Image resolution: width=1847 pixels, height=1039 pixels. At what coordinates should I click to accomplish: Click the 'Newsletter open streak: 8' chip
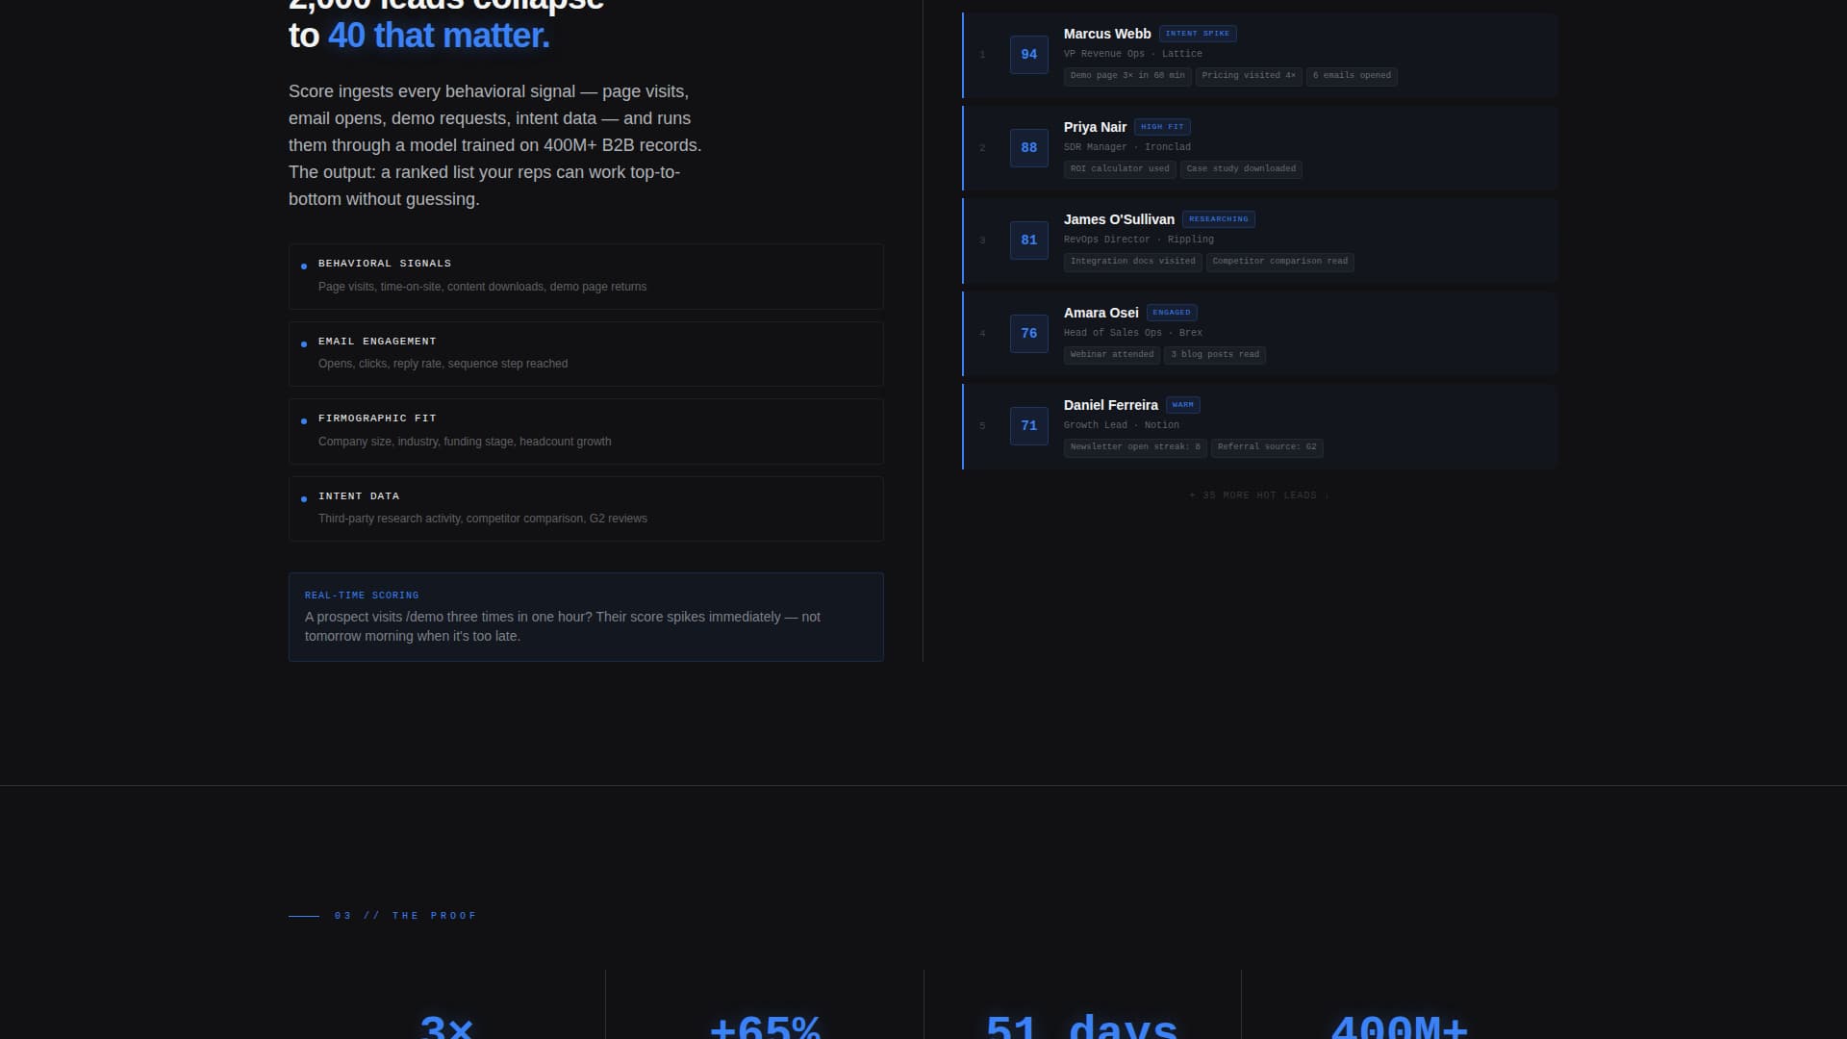click(1135, 447)
